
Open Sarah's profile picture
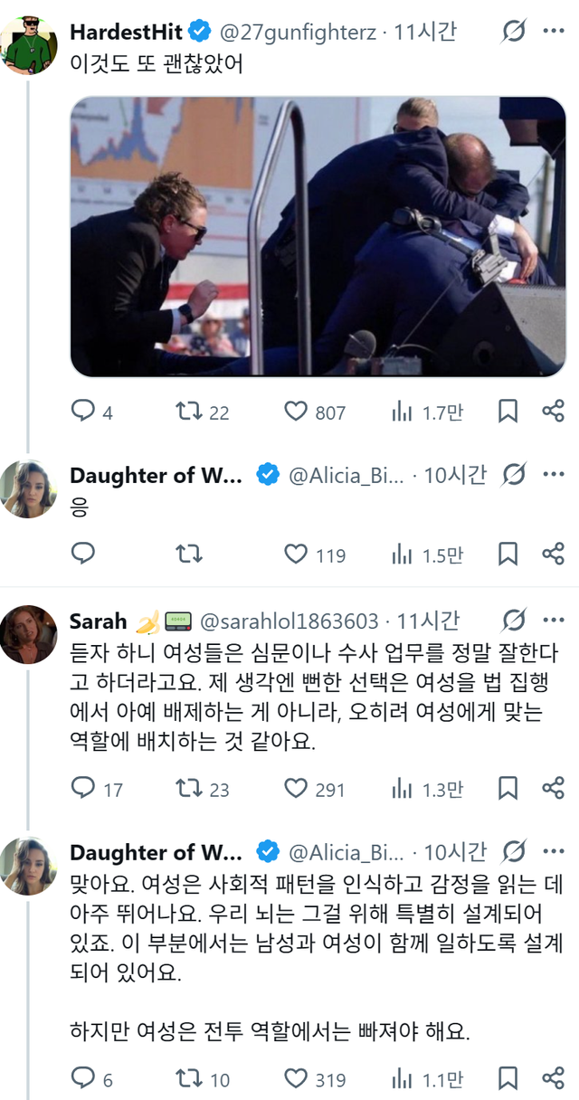click(x=29, y=634)
